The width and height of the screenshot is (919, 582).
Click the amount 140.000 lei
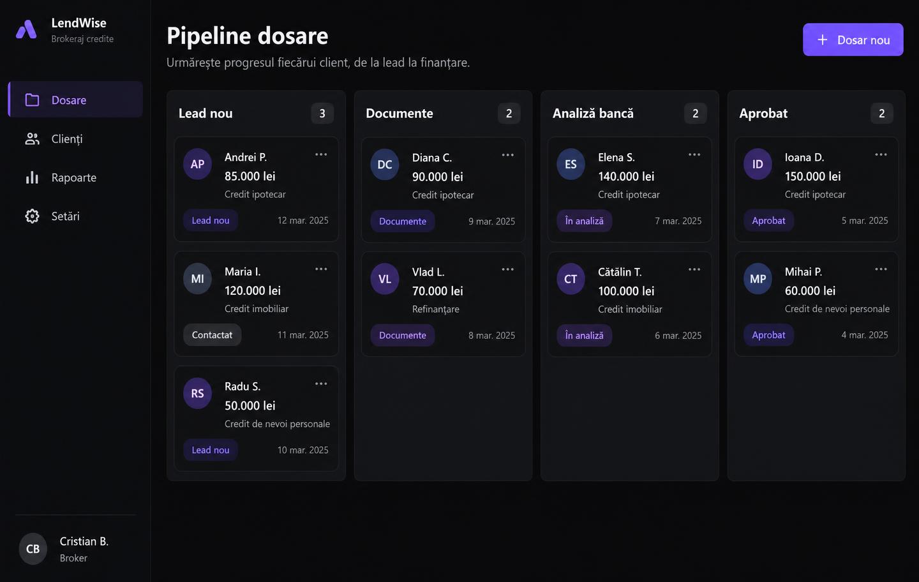[626, 176]
